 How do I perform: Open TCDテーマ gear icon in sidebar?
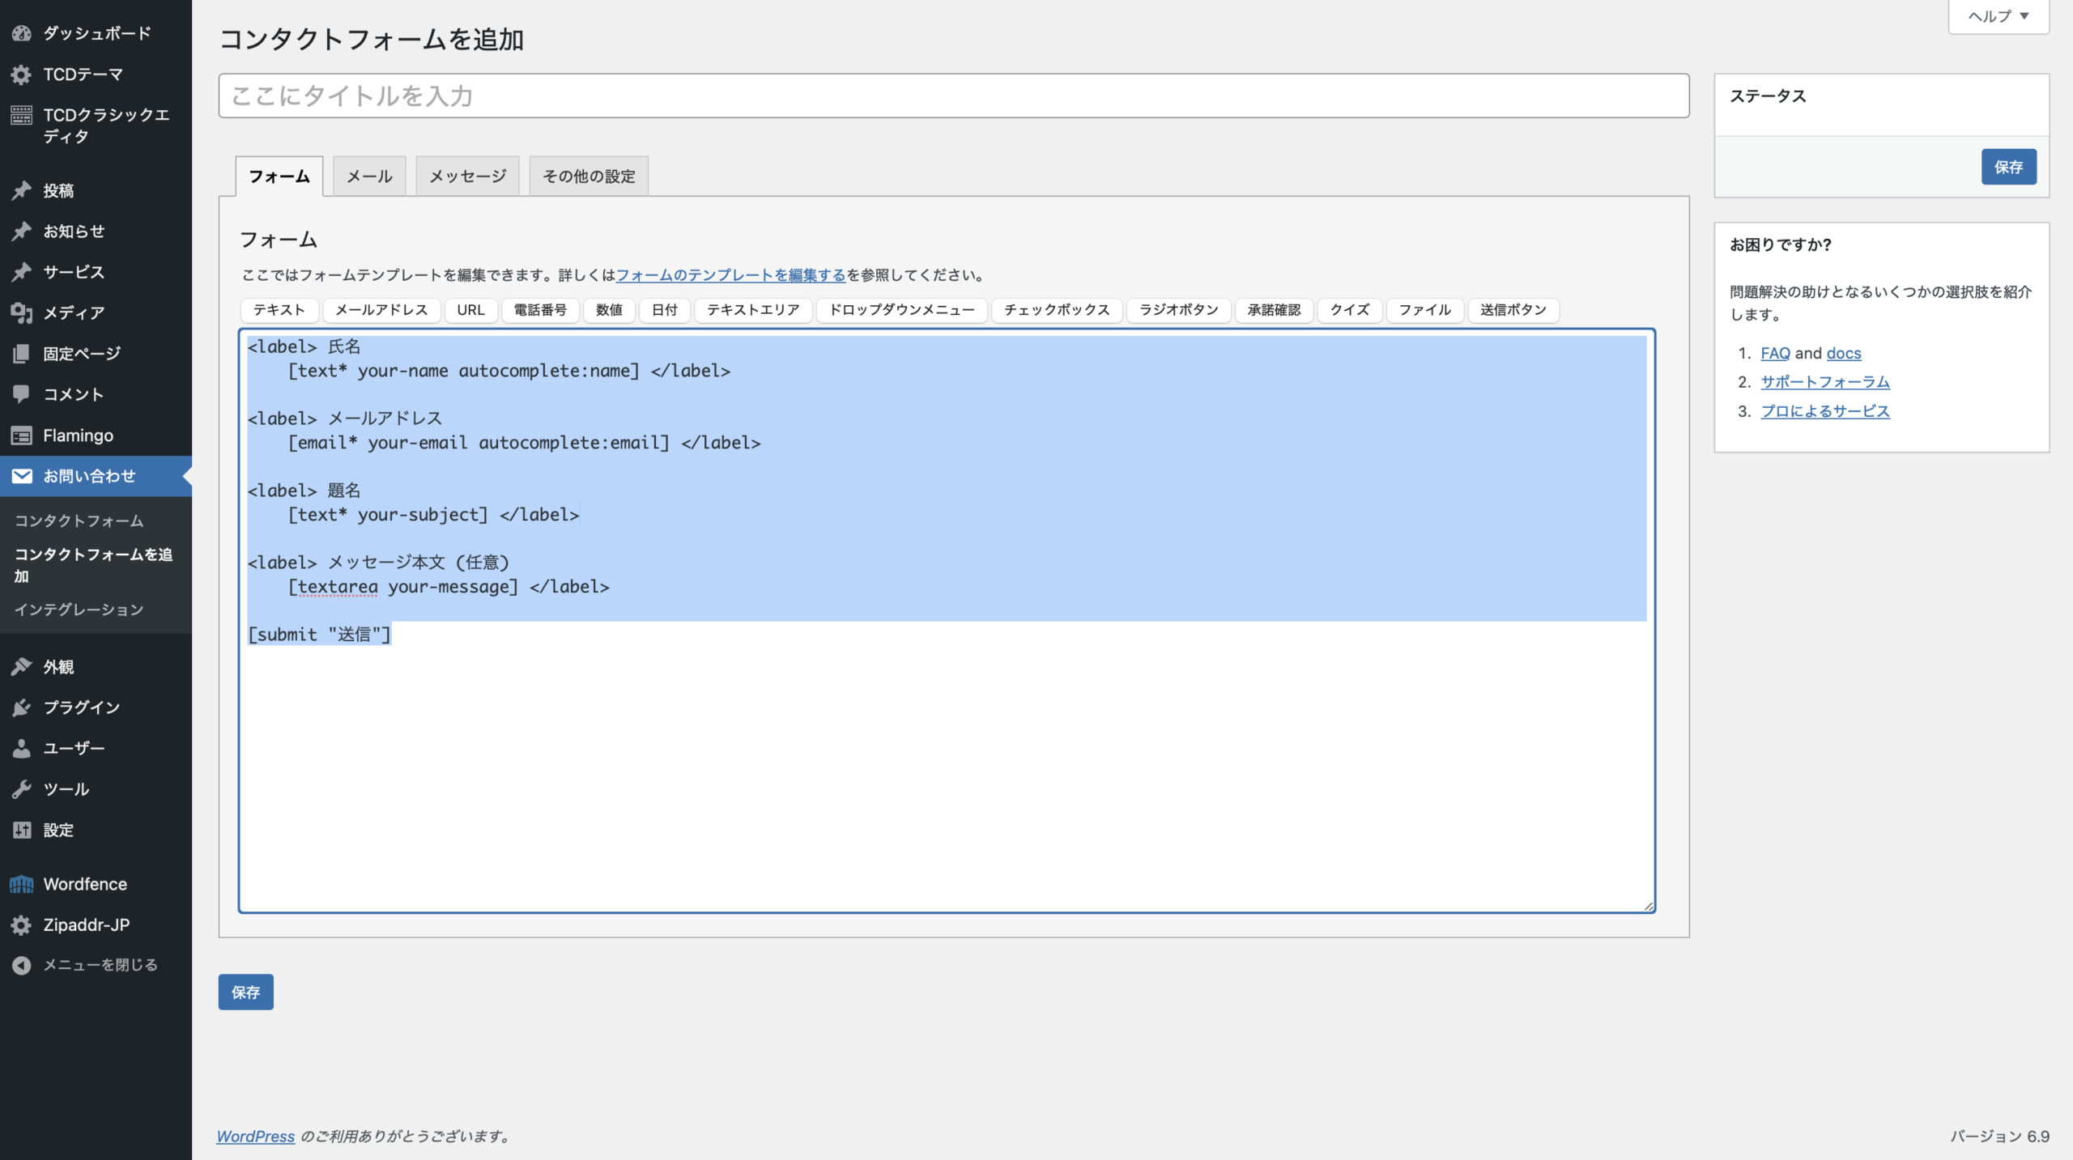click(22, 74)
